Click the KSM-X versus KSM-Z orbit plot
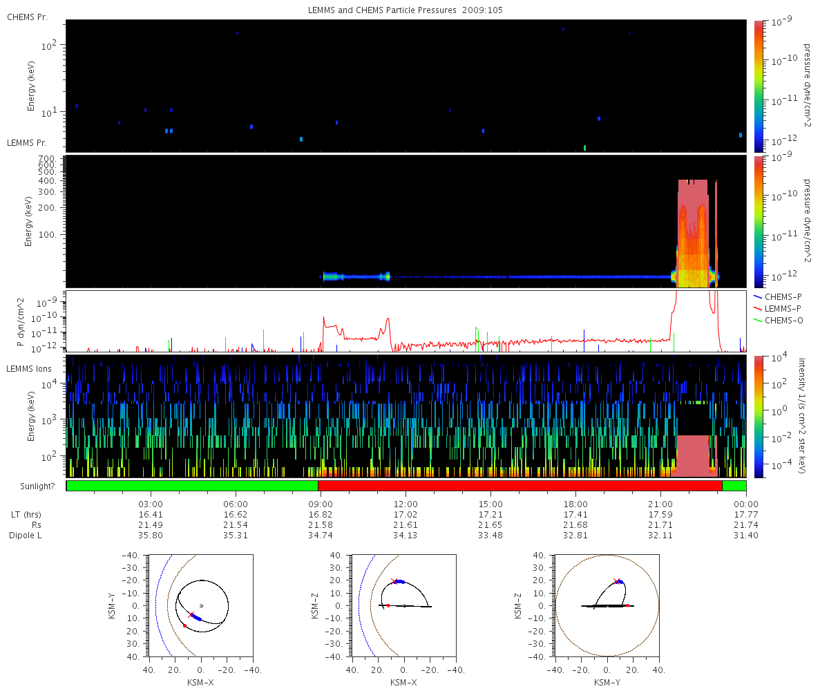The width and height of the screenshot is (829, 691). pyautogui.click(x=404, y=606)
